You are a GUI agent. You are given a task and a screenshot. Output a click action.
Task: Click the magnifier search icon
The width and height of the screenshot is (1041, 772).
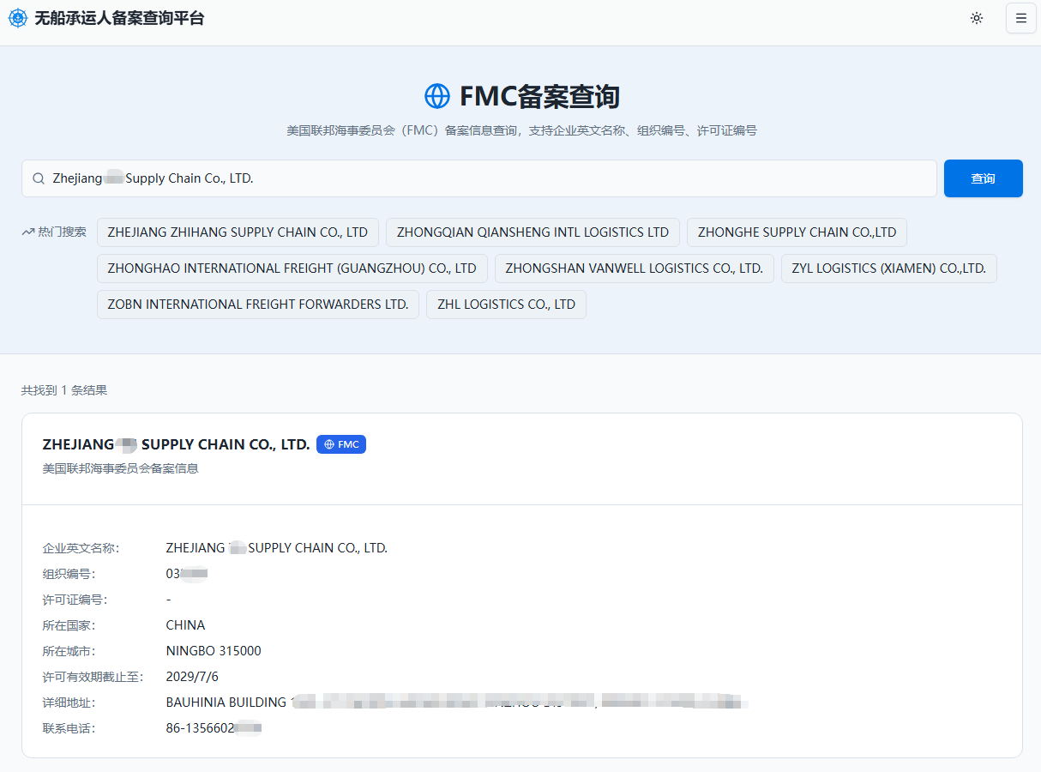[39, 178]
